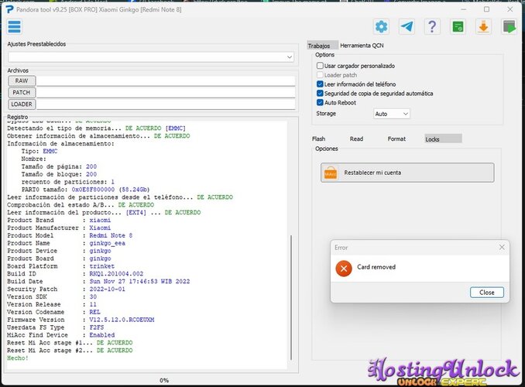The height and width of the screenshot is (387, 525).
Task: Close the Error dialog with X
Action: pyautogui.click(x=502, y=248)
